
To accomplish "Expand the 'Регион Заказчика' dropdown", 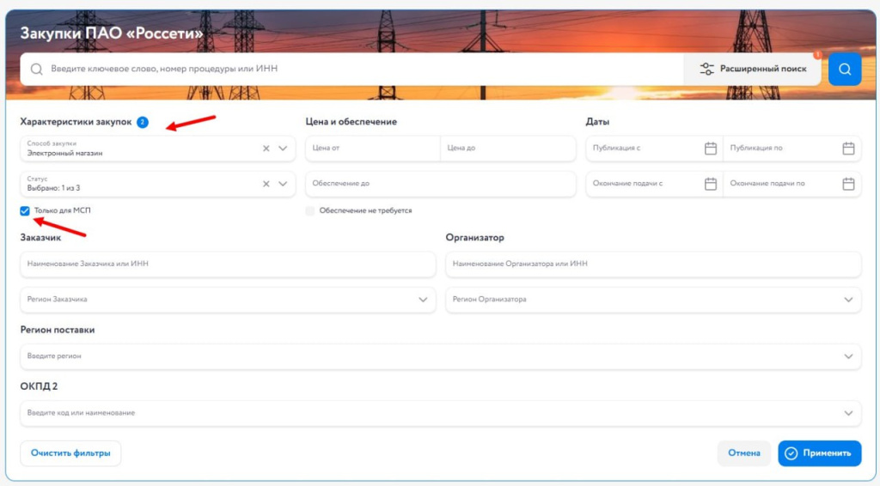I will (228, 300).
